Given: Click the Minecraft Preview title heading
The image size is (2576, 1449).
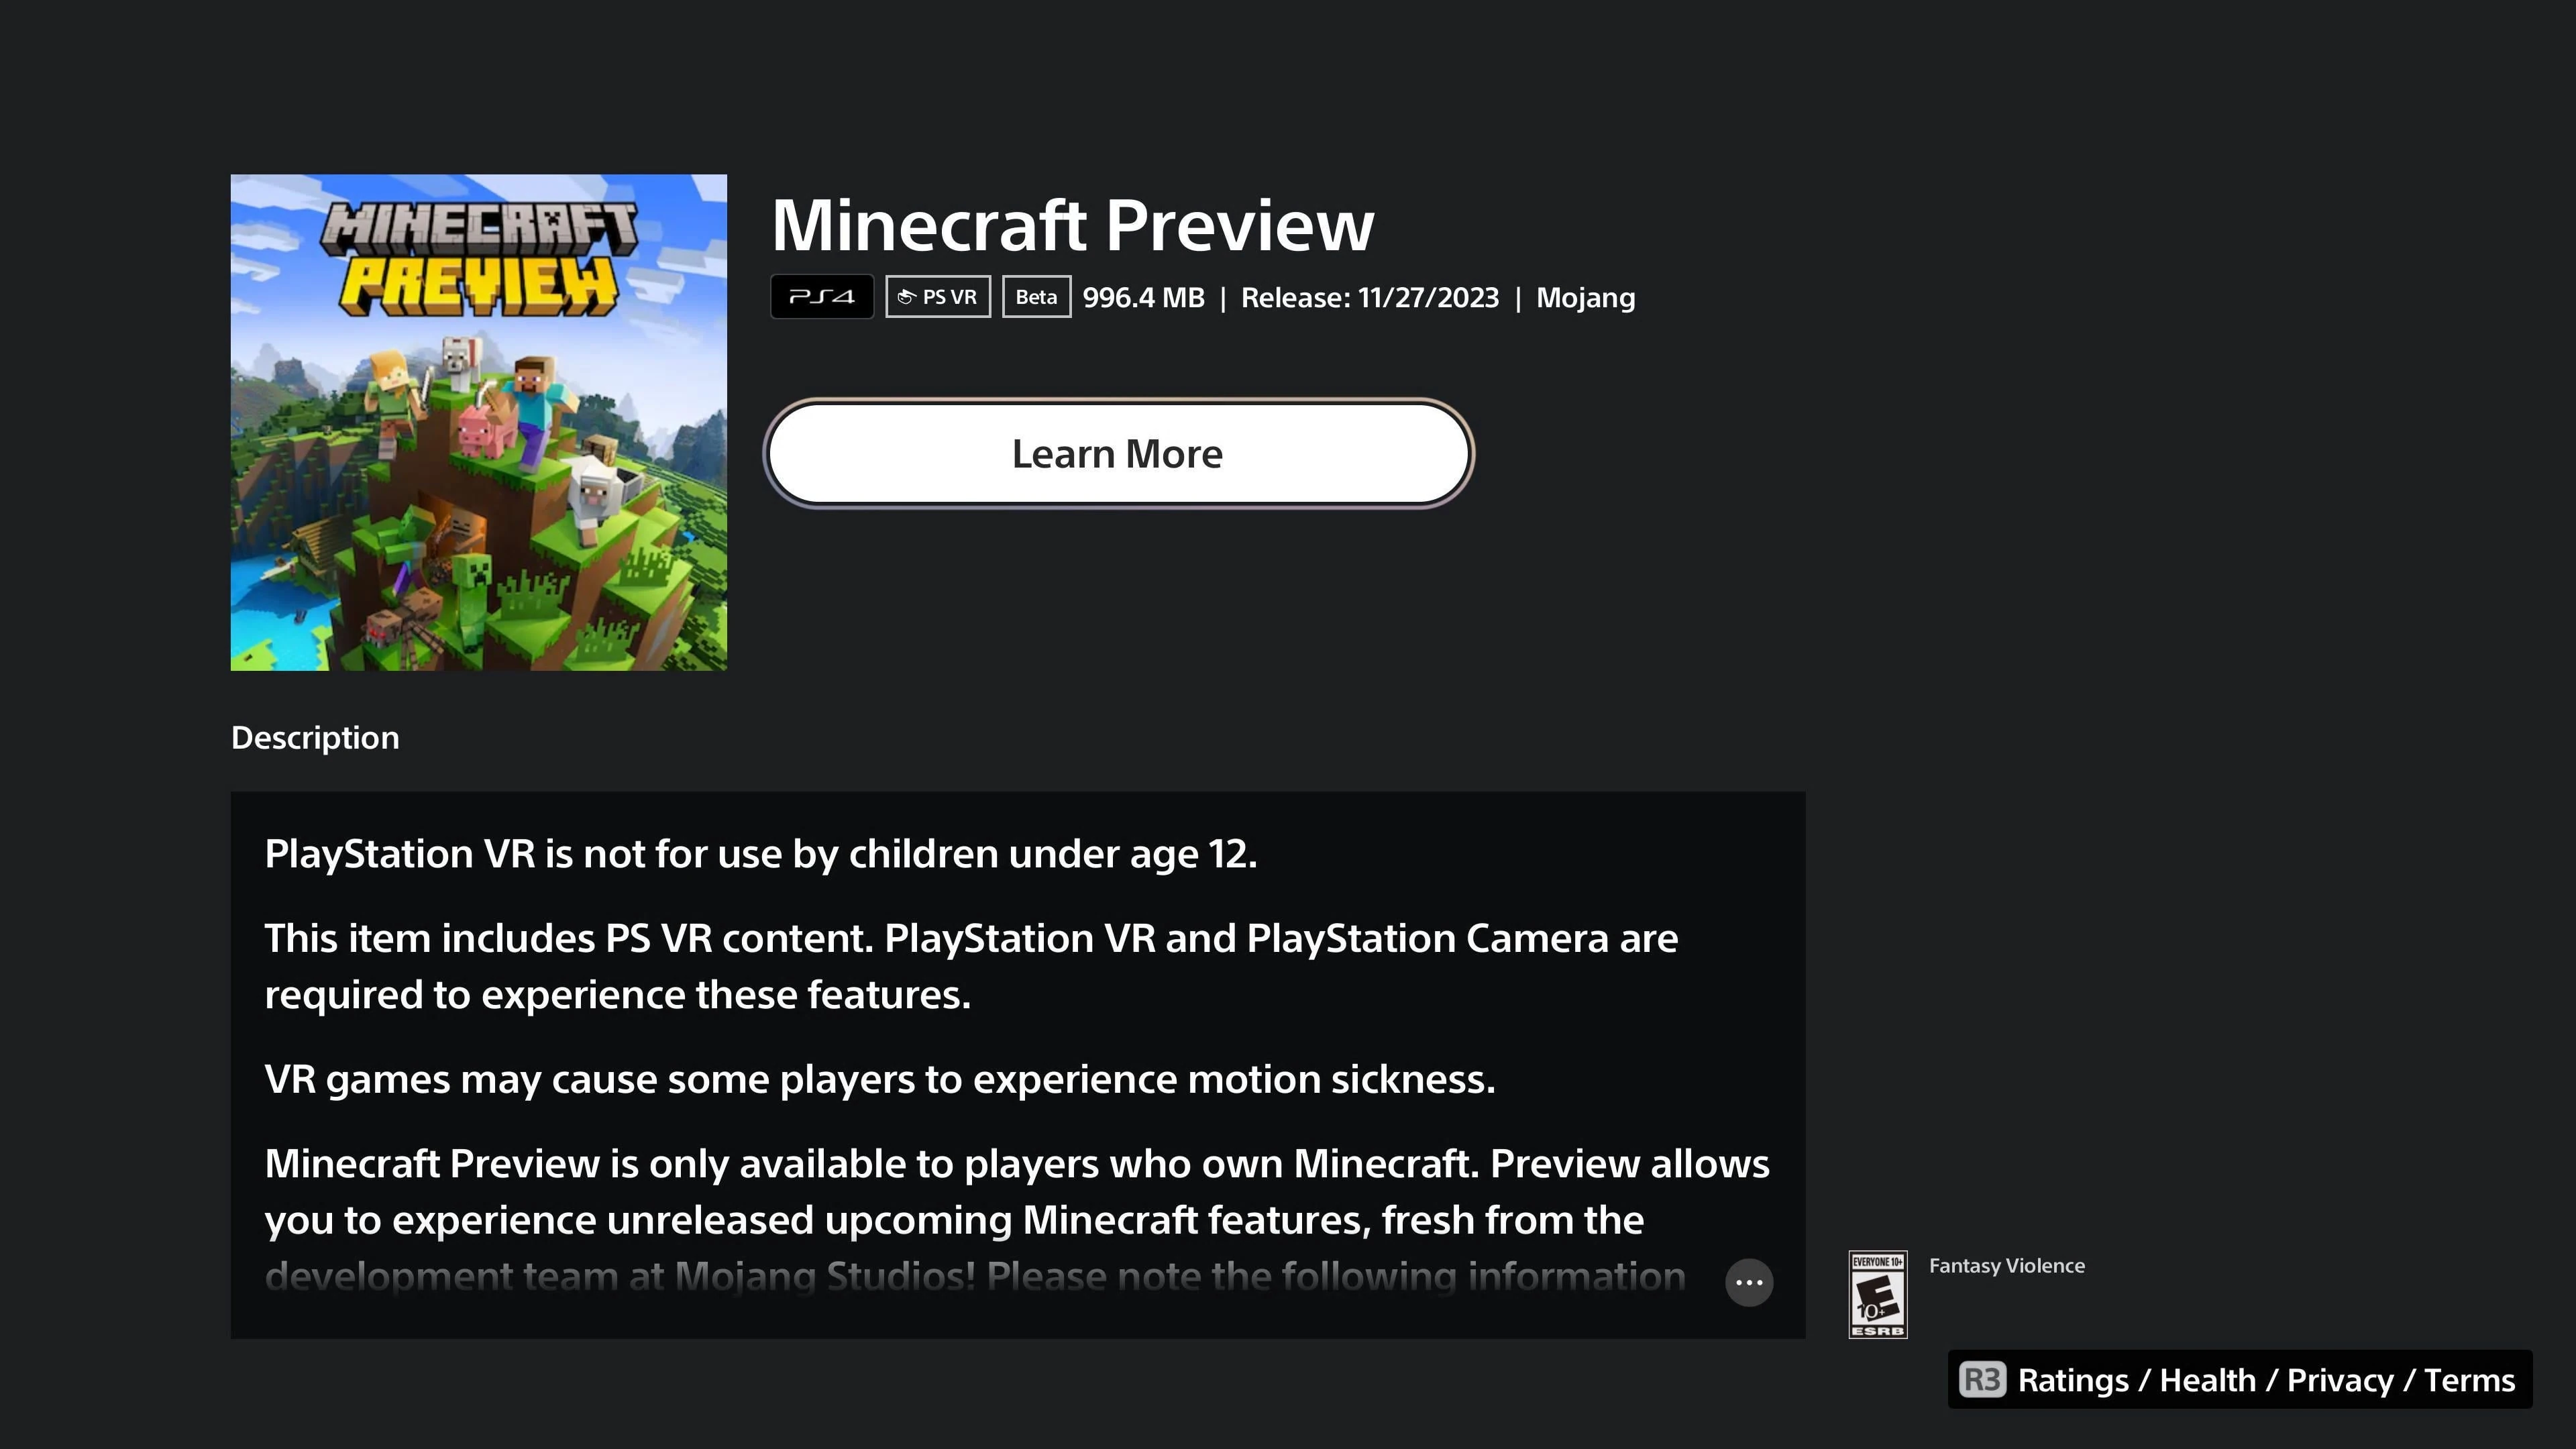Looking at the screenshot, I should pos(1072,225).
